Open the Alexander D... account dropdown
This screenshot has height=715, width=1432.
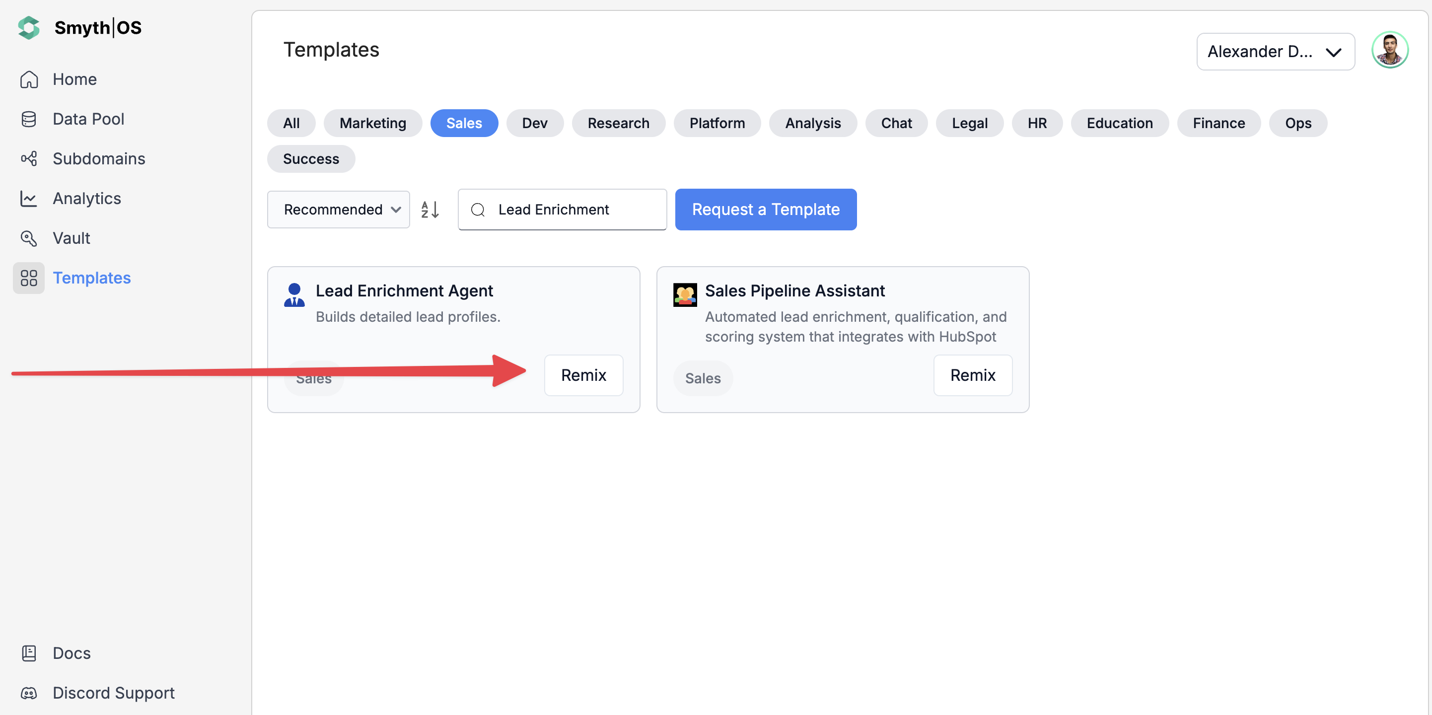tap(1275, 52)
